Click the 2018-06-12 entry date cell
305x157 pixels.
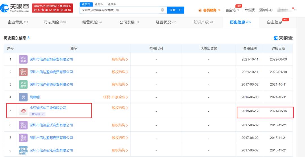(x=250, y=111)
